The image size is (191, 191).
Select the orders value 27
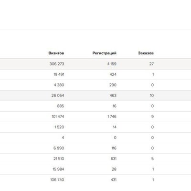(x=151, y=64)
